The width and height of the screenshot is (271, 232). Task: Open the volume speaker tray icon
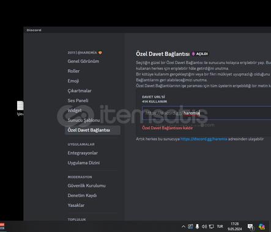pyautogui.click(x=204, y=227)
